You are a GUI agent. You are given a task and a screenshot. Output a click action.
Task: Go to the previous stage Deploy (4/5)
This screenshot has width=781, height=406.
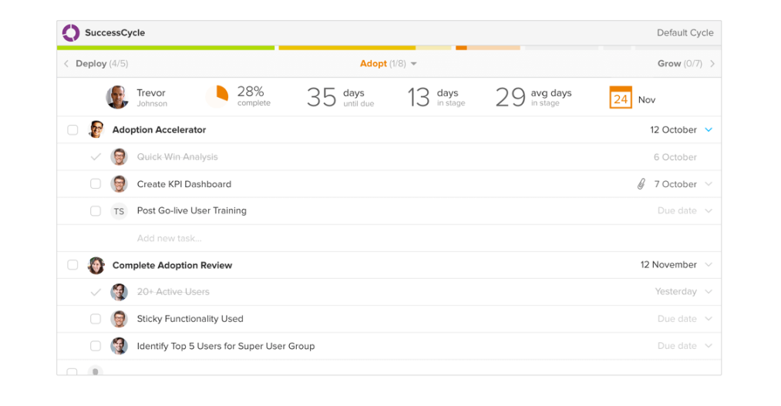(96, 64)
